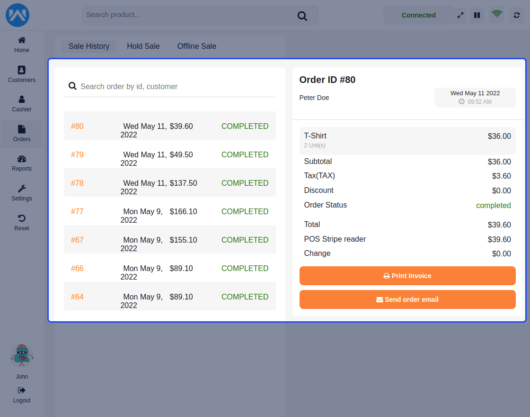Toggle the pause button in the top bar
530x417 pixels.
tap(477, 15)
